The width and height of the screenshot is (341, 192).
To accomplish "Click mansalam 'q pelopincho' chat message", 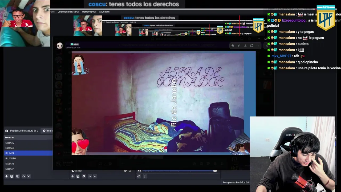I will coord(293,62).
